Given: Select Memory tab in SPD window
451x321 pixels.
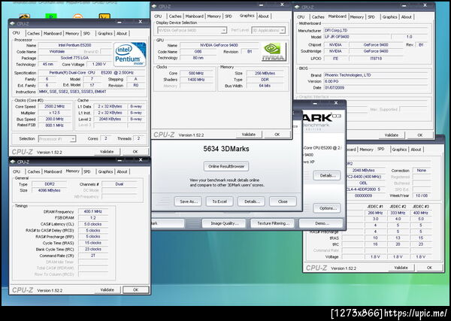Looking at the screenshot, I should coord(366,150).
